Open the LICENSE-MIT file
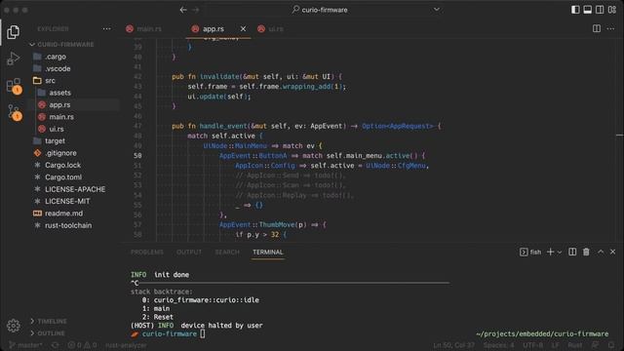Image resolution: width=624 pixels, height=351 pixels. point(67,201)
